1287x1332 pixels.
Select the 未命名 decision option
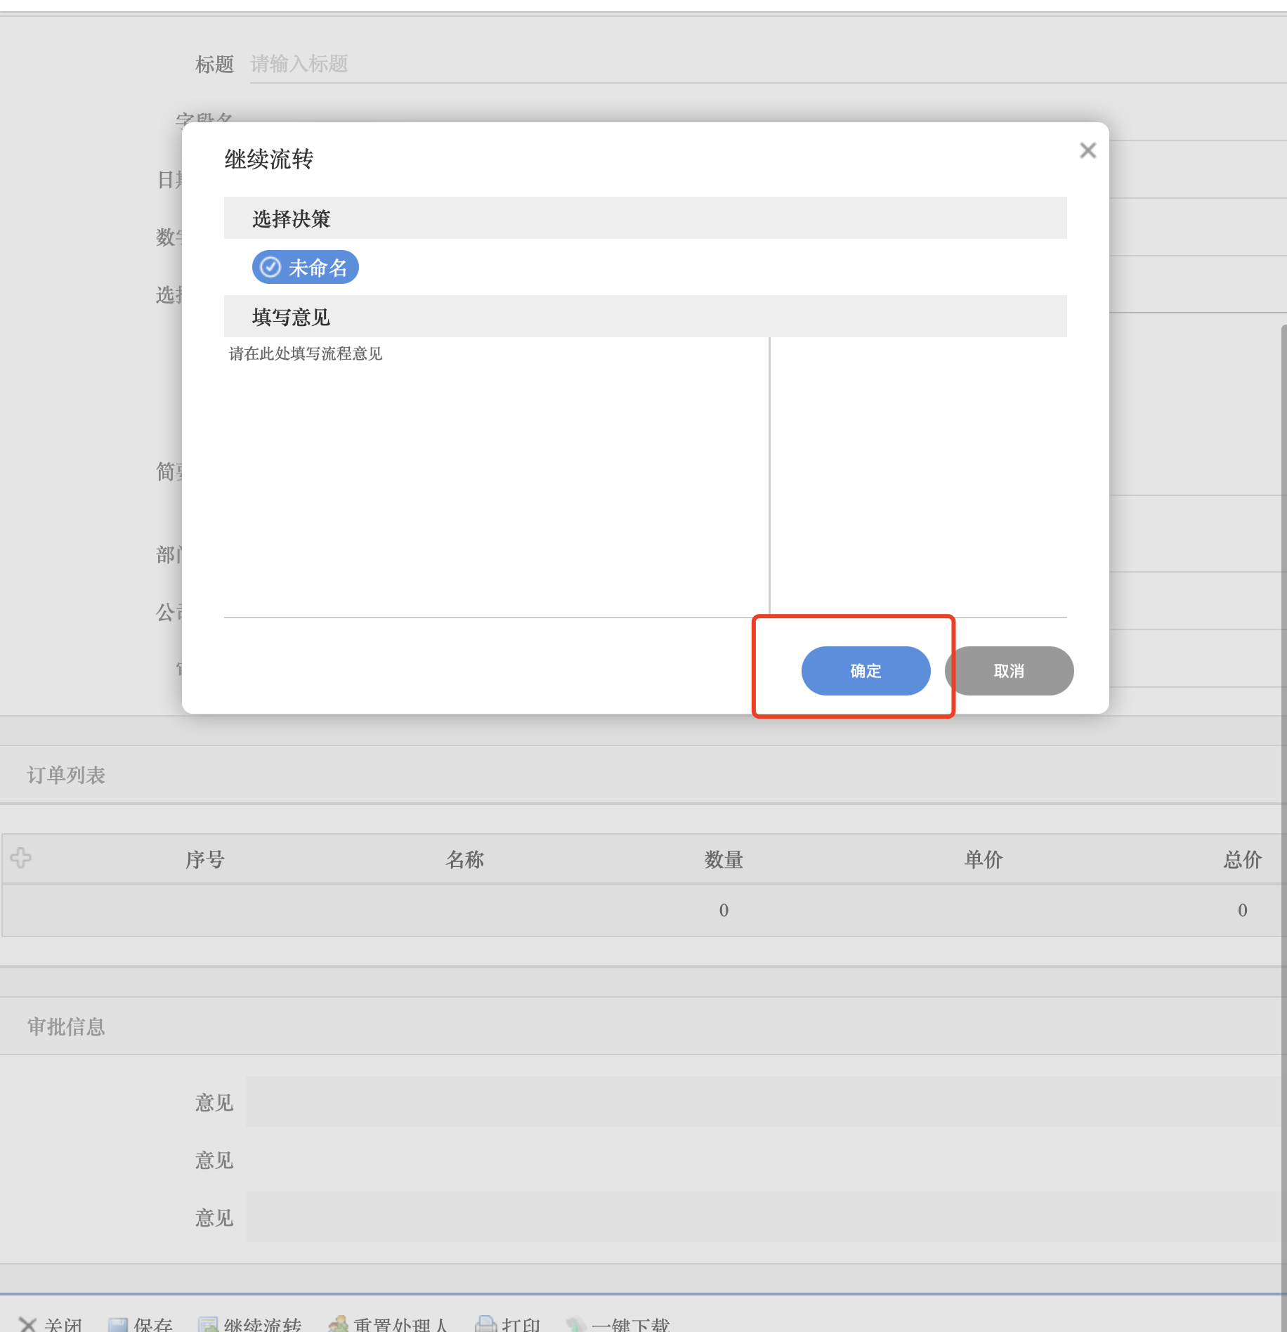pos(306,268)
